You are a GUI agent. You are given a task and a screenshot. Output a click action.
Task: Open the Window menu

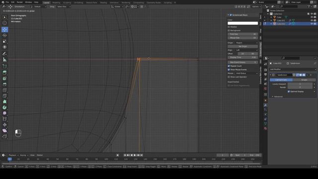tap(28, 2)
